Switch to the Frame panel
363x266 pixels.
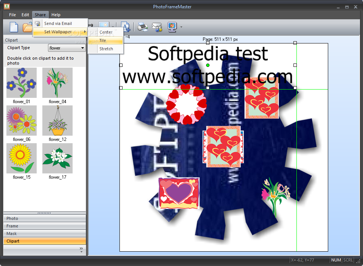pyautogui.click(x=45, y=226)
